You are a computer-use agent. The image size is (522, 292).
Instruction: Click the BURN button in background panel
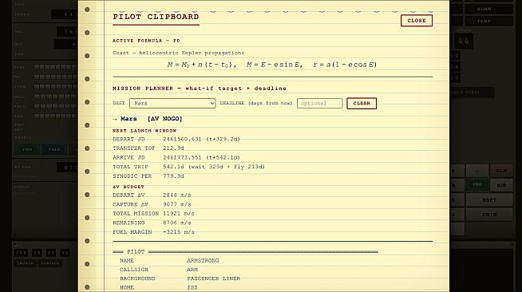(488, 9)
